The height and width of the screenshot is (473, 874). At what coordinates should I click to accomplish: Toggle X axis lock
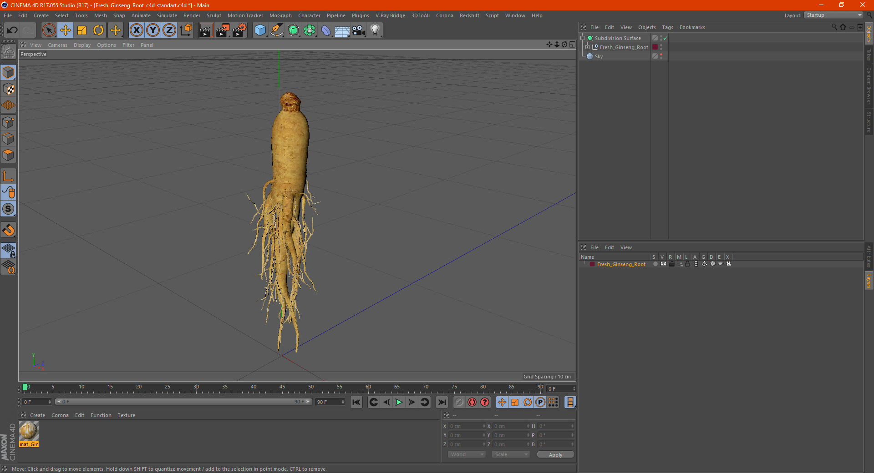click(x=136, y=30)
